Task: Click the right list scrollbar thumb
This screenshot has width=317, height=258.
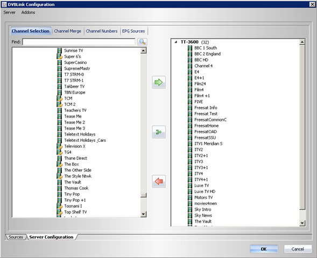Action: (302, 127)
